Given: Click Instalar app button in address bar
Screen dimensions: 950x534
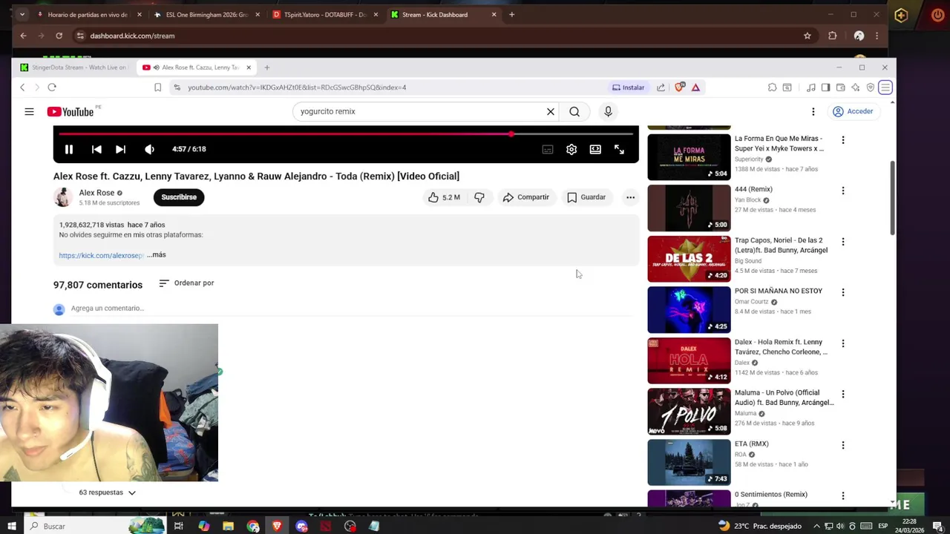Looking at the screenshot, I should point(628,88).
